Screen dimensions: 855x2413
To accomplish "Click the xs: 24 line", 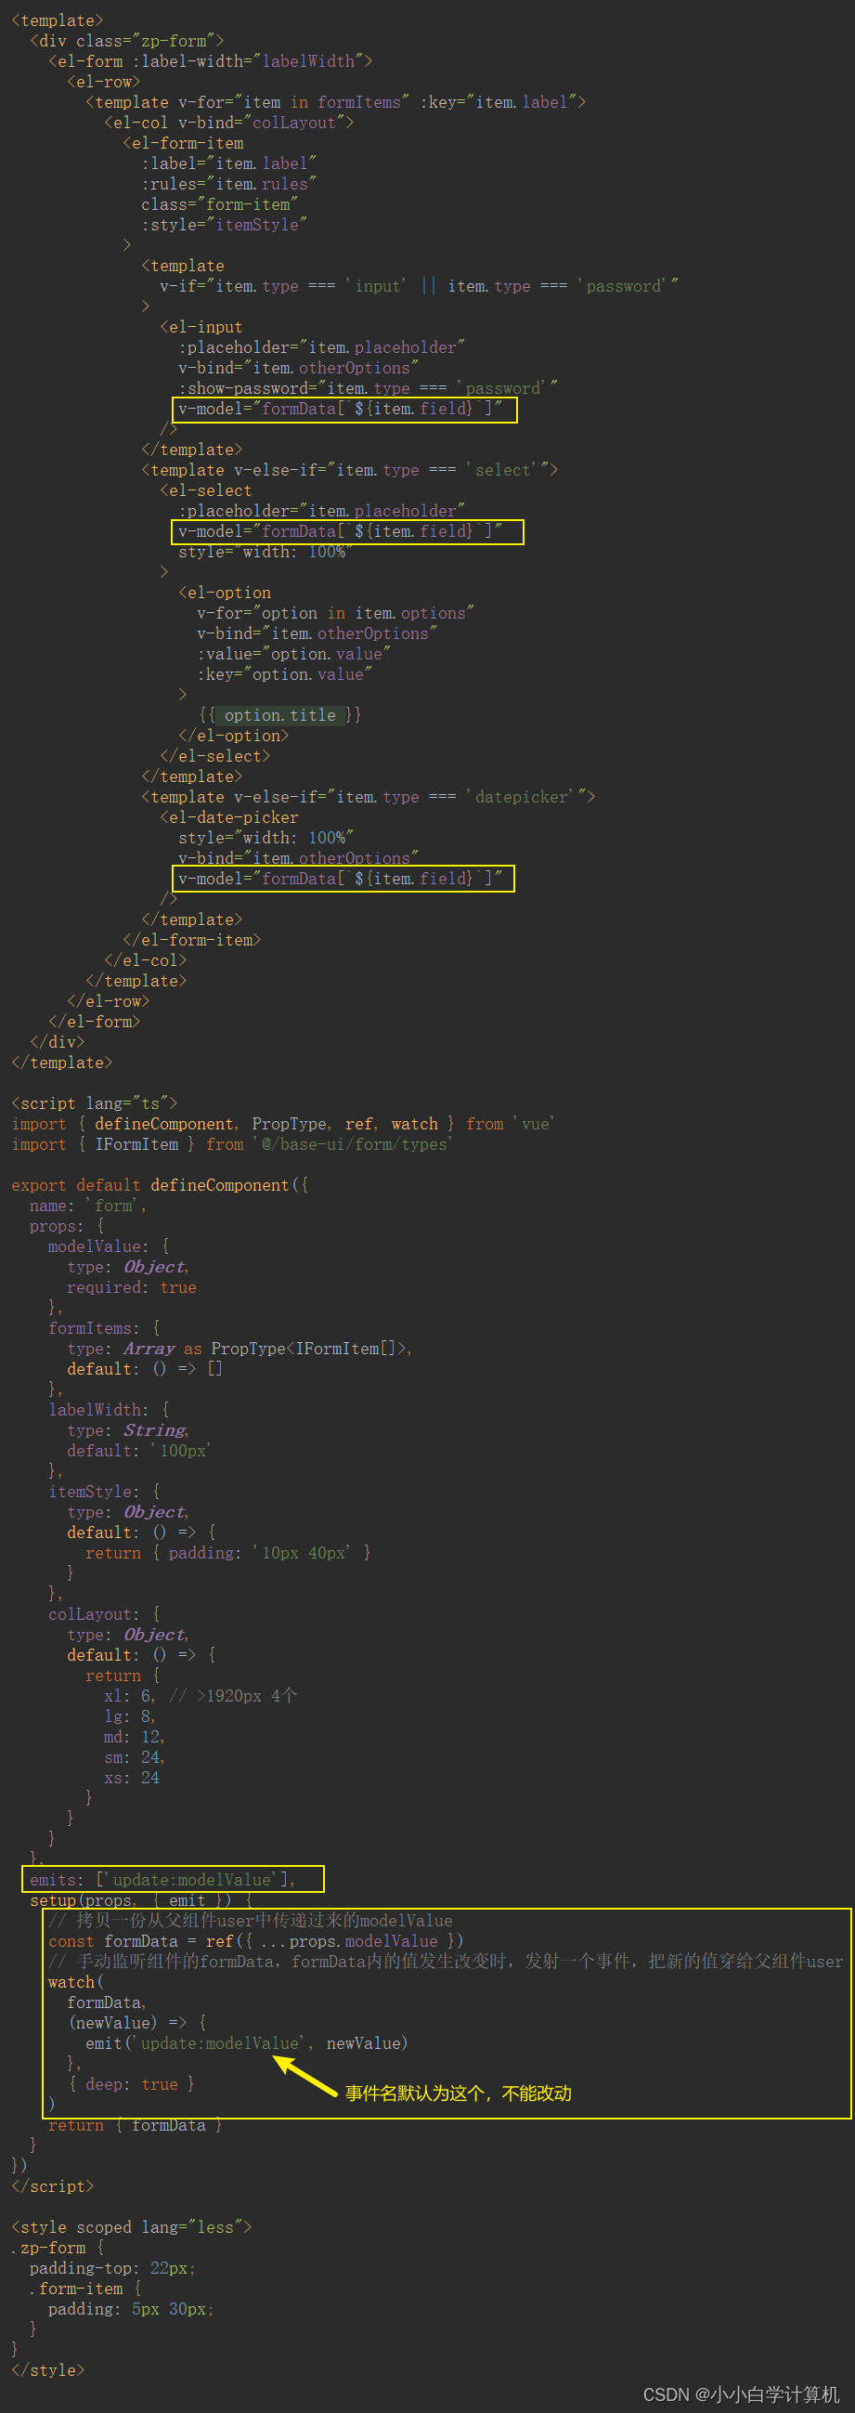I will point(131,1778).
